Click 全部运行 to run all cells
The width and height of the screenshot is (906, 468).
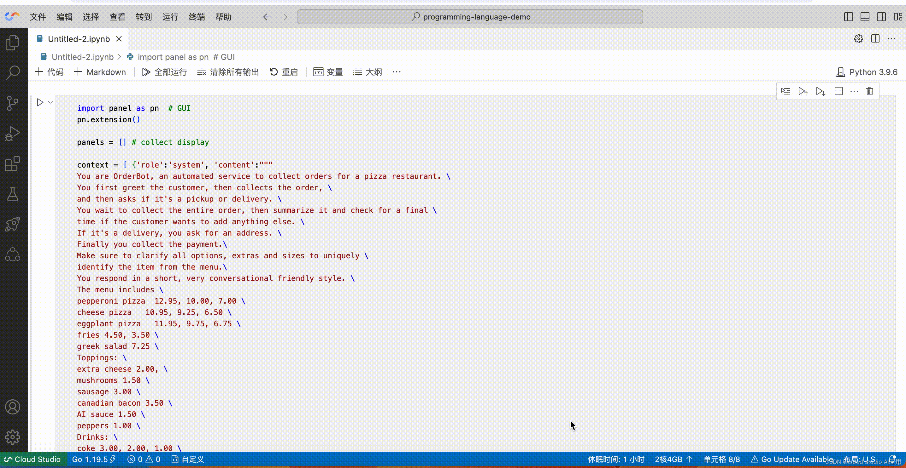point(165,72)
